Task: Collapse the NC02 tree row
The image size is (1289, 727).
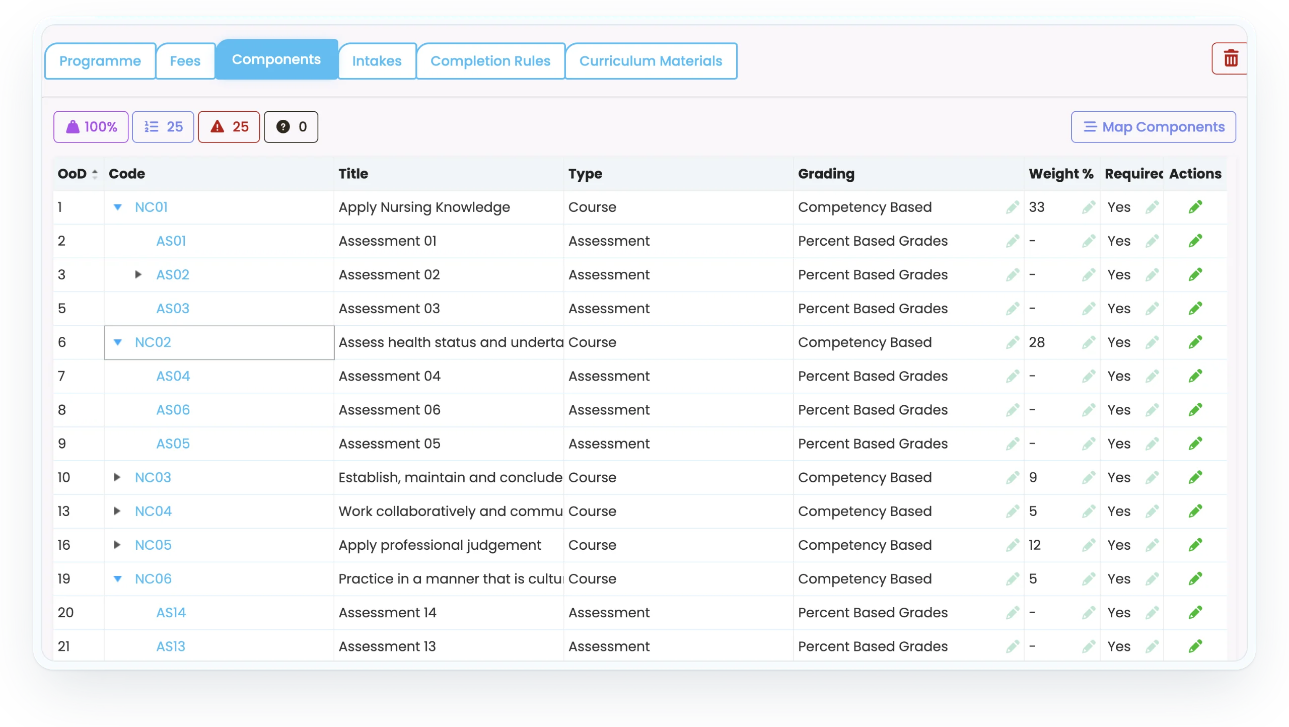Action: point(118,342)
